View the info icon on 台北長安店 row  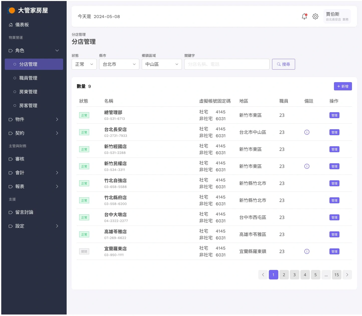(307, 132)
